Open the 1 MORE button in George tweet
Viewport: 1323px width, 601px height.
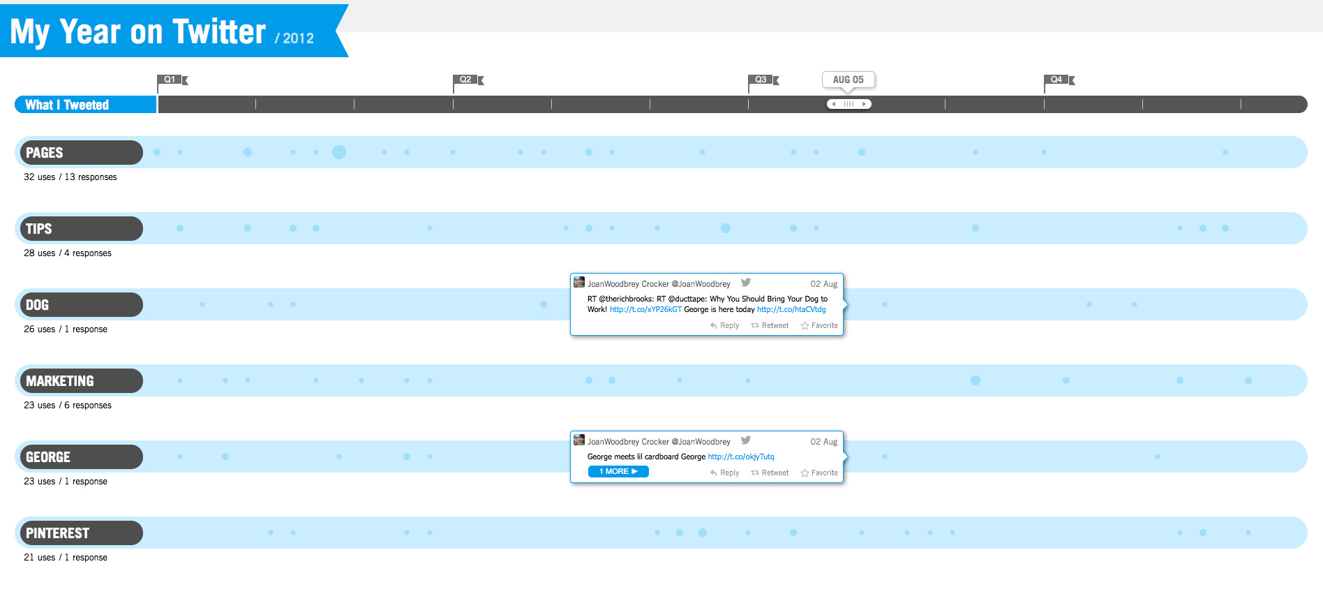[x=618, y=472]
